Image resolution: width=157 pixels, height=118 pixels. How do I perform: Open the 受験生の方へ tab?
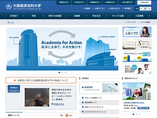(x=64, y=2)
